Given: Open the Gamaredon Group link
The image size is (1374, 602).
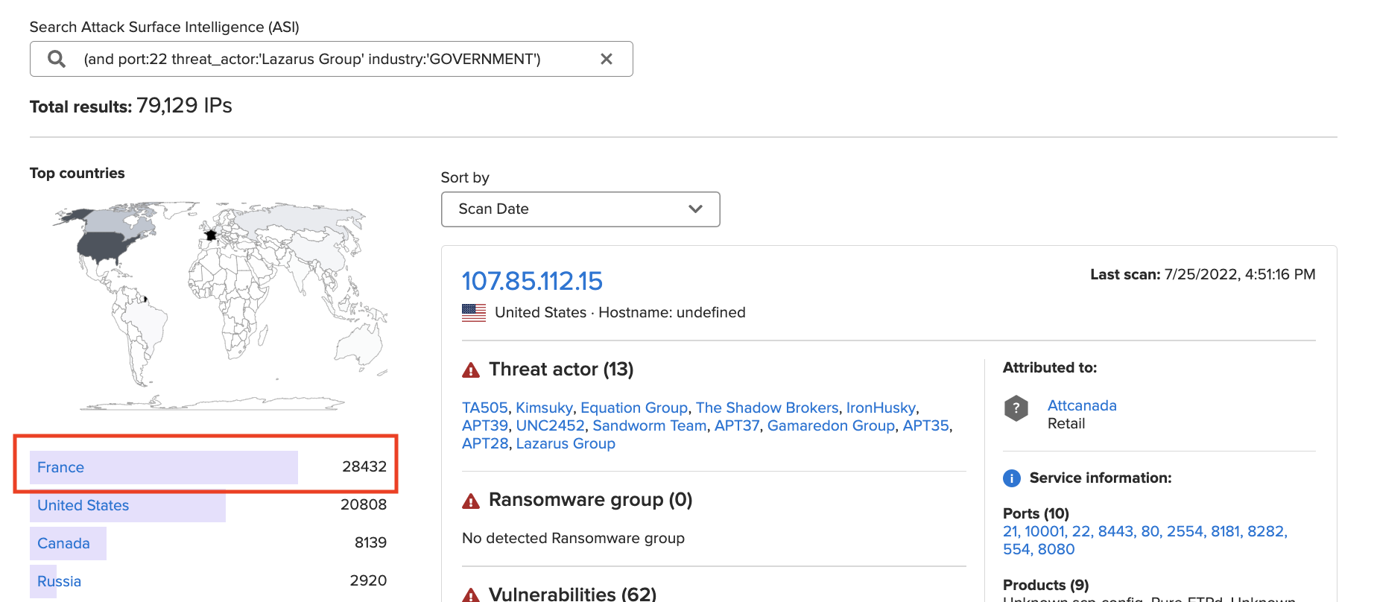Looking at the screenshot, I should tap(831, 425).
